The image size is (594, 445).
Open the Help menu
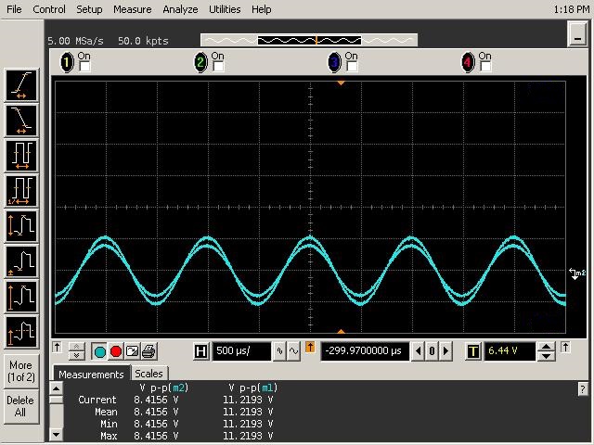click(x=262, y=9)
